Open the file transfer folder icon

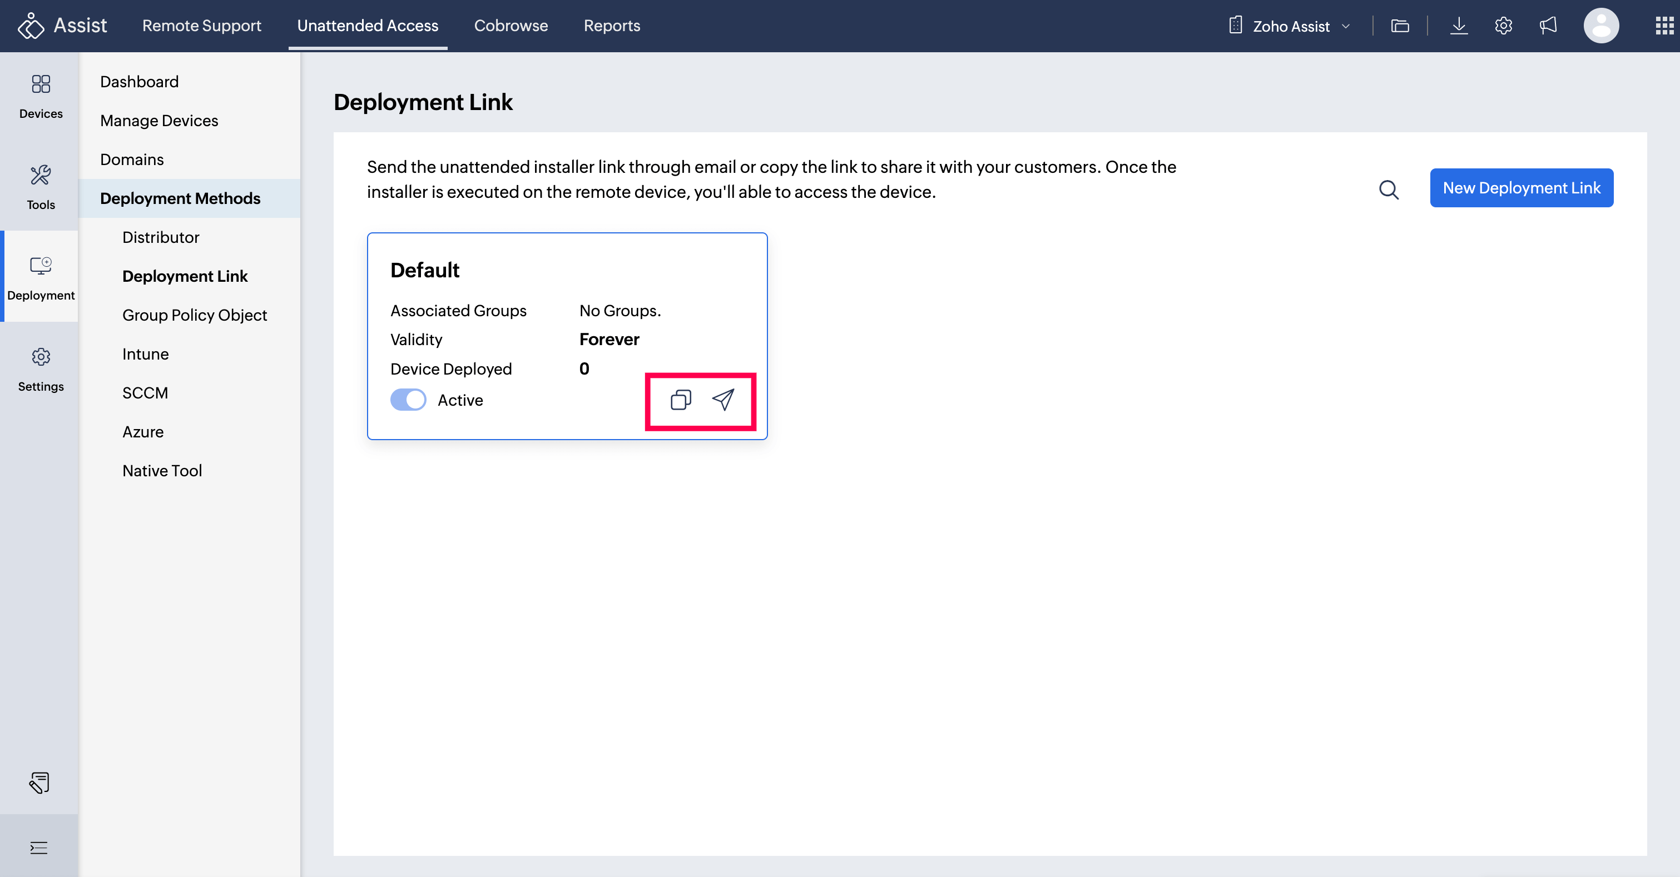pos(1400,26)
